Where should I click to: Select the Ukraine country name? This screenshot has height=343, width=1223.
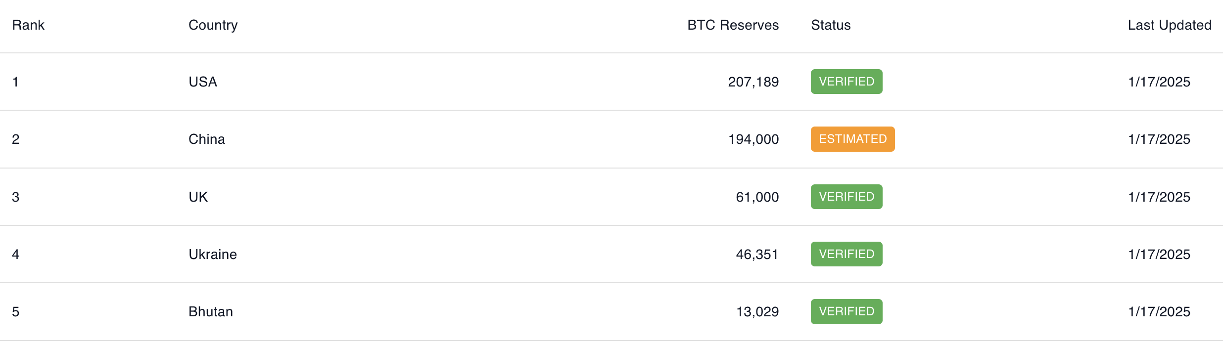[x=213, y=255]
